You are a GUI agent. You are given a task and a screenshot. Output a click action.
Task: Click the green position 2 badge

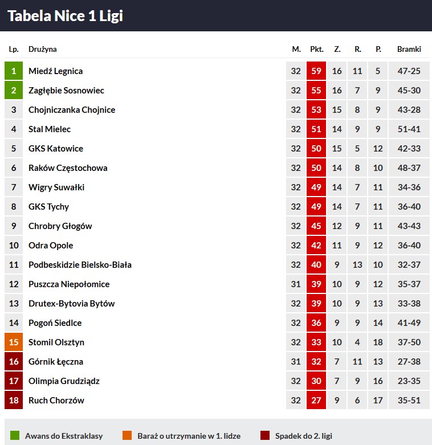pos(14,91)
